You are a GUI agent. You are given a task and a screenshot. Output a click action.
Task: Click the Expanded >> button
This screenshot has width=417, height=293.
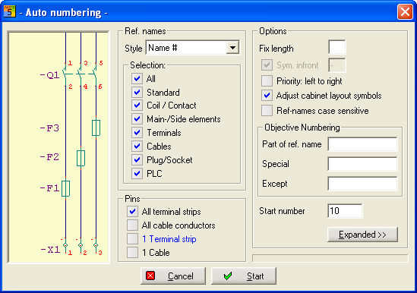click(x=362, y=235)
